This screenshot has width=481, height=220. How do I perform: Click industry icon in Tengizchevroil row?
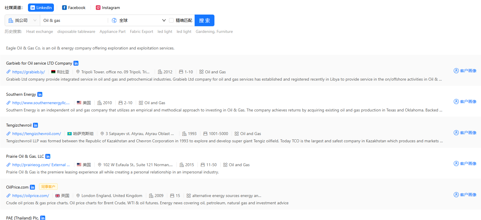point(237,134)
